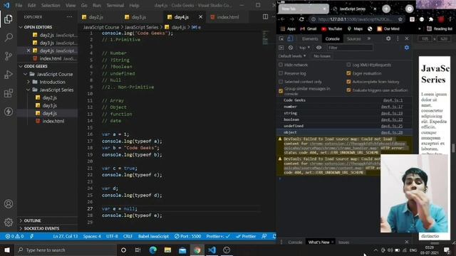456x256 pixels.
Task: Click browser back arrow
Action: [282, 19]
